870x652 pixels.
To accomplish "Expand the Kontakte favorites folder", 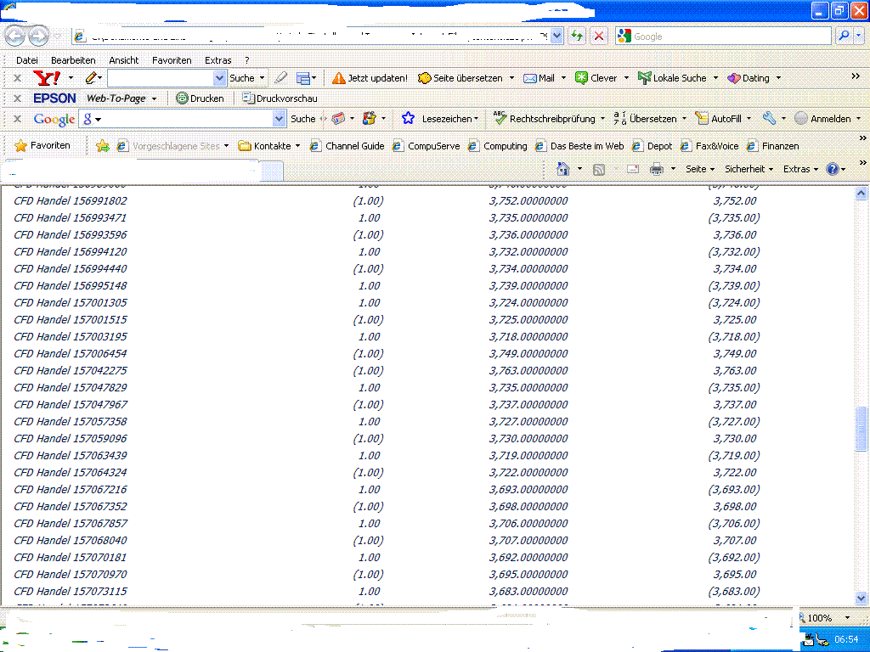I will tap(269, 146).
